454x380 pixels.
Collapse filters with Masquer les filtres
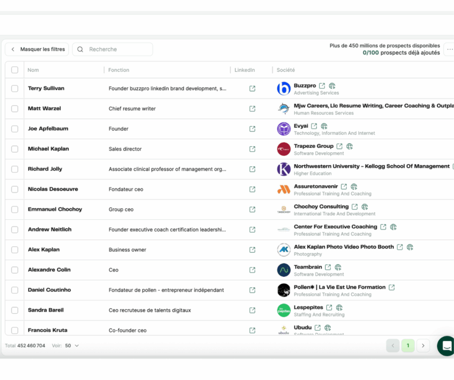37,49
